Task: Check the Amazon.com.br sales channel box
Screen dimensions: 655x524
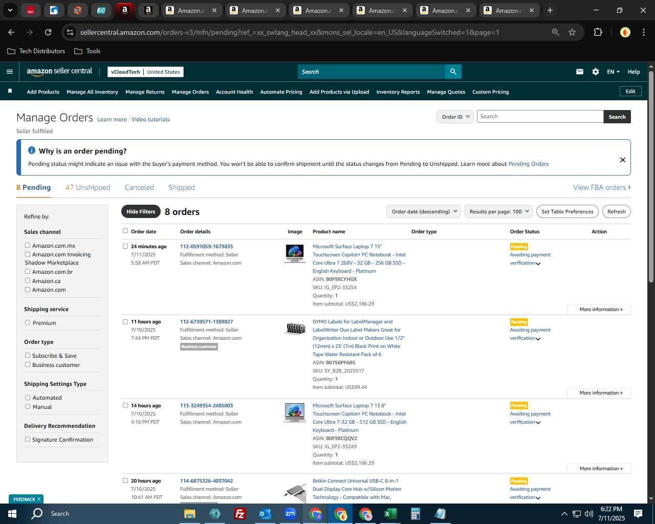Action: pyautogui.click(x=28, y=271)
